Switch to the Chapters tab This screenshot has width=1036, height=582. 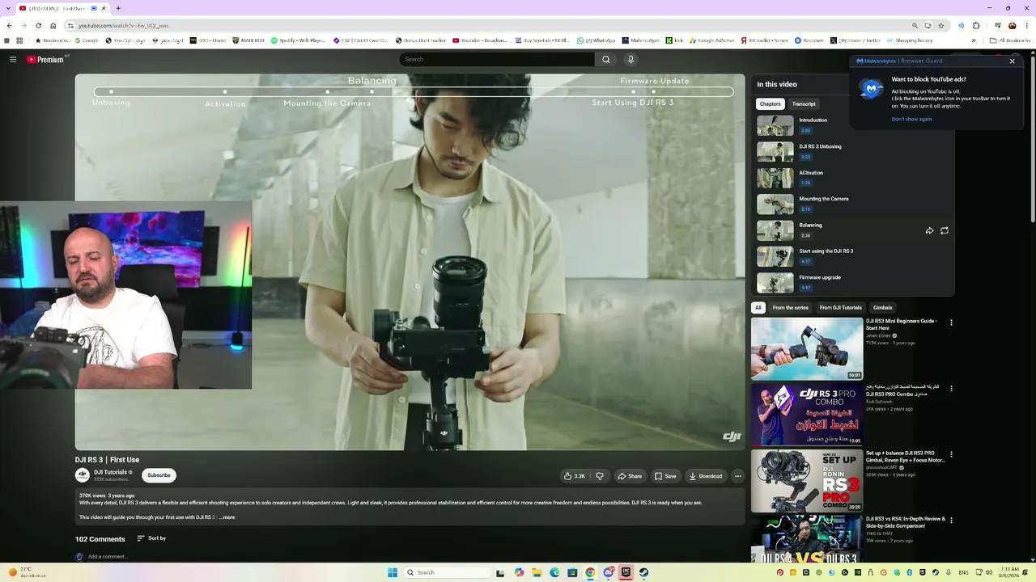(x=771, y=103)
